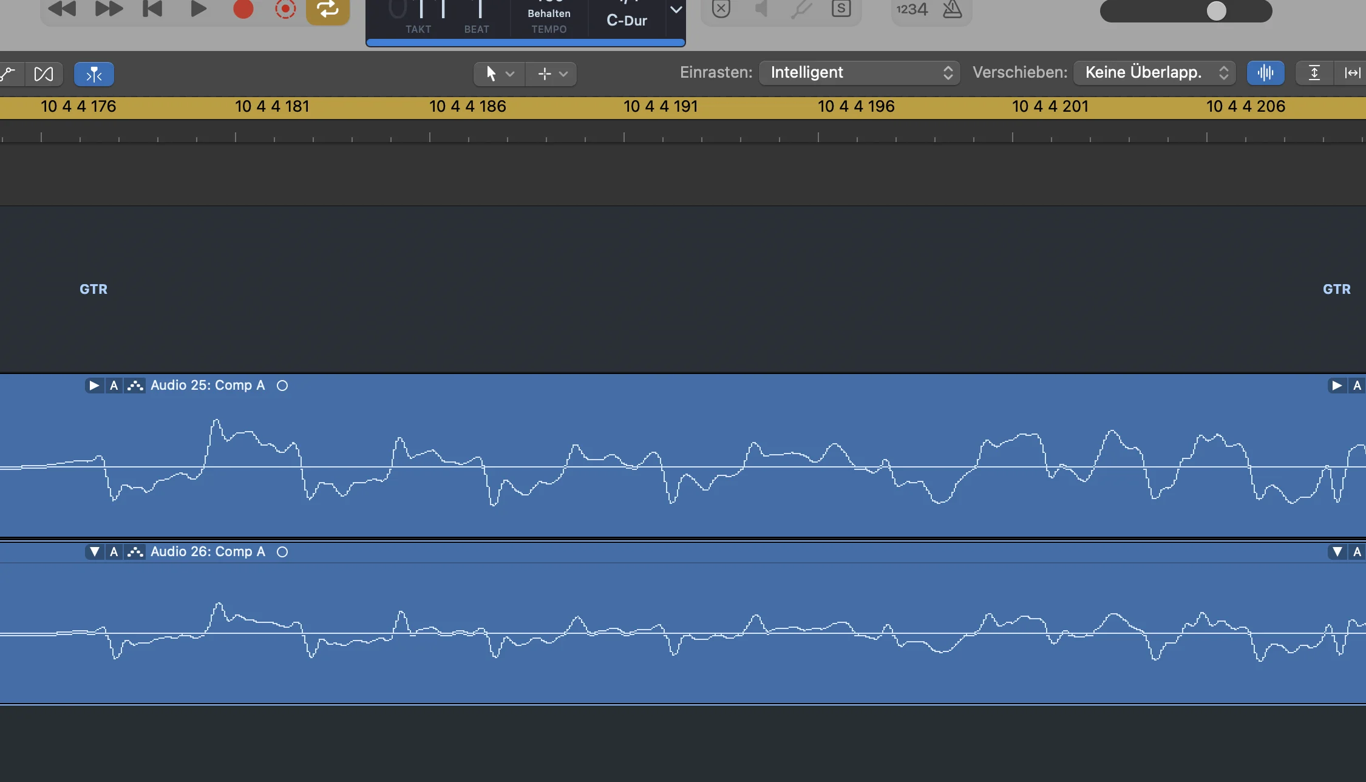Click the left GTR label in the dark track region
Viewport: 1366px width, 782px height.
pos(93,289)
